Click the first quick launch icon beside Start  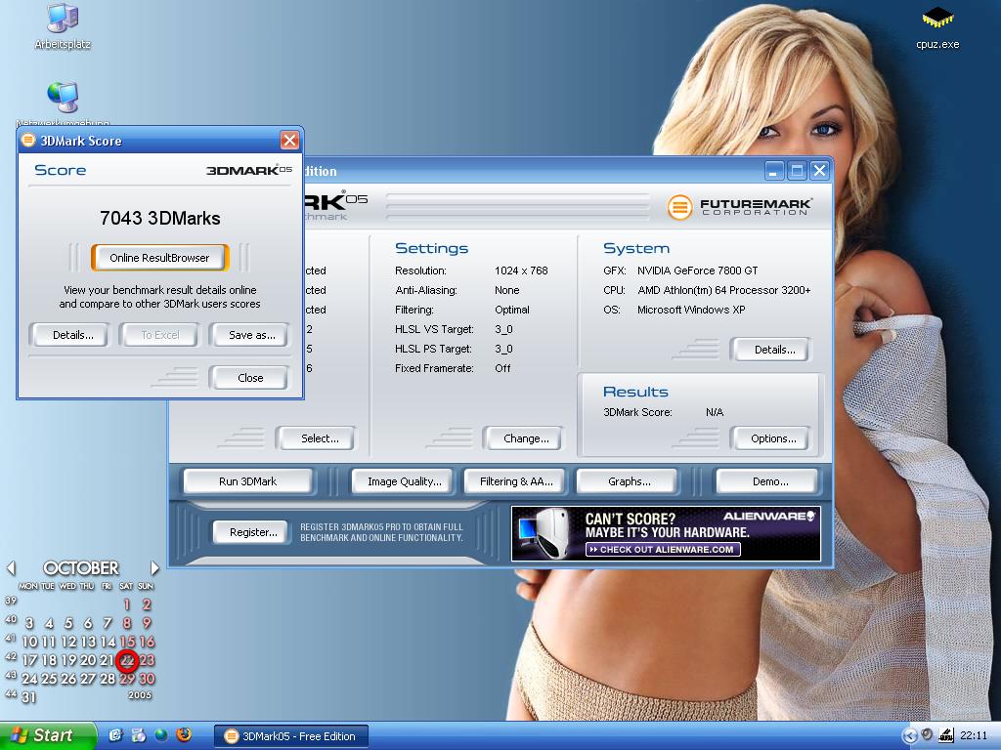115,735
